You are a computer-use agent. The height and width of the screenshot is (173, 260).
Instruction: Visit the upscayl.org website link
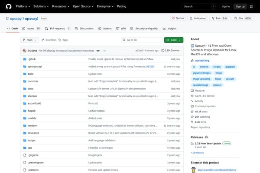click(202, 61)
